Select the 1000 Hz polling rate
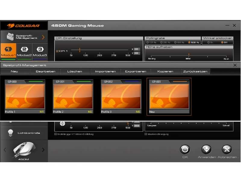241x180 pixels. pos(189,42)
